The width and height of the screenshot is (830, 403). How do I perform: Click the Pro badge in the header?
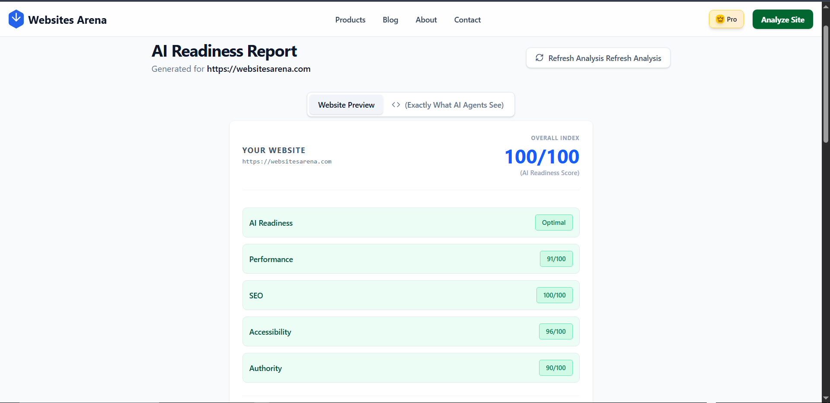pos(726,19)
